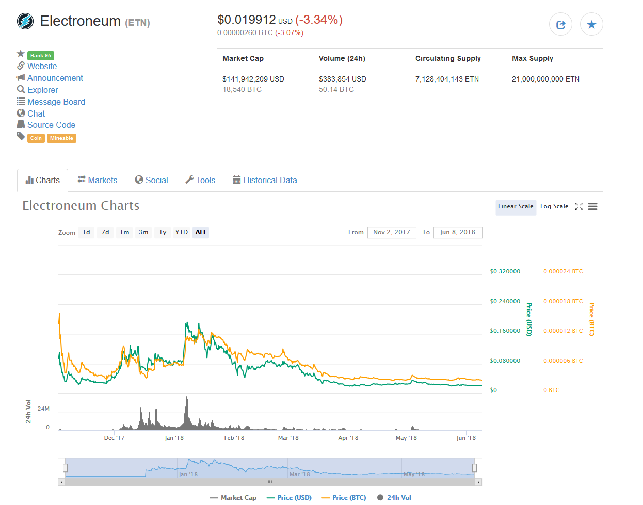643x505 pixels.
Task: Click the From date field Nov 2, 2017
Action: pos(392,232)
